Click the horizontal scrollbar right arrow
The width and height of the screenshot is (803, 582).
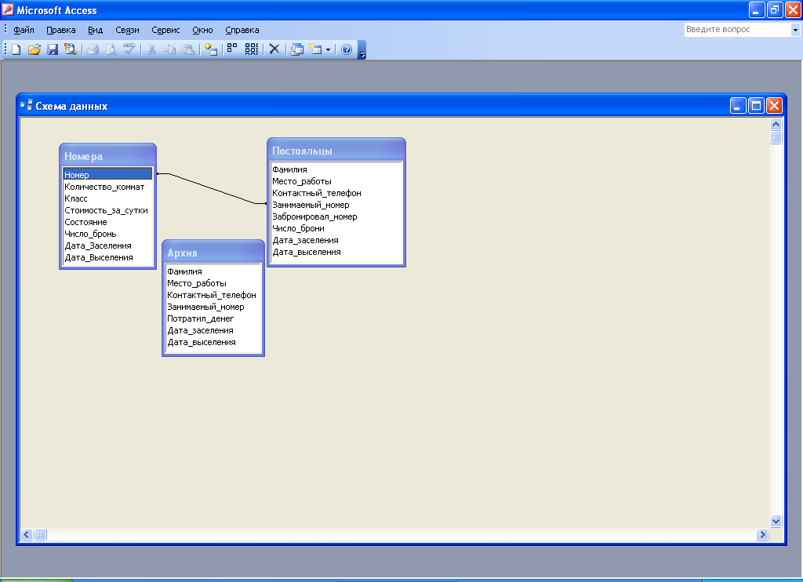pos(761,534)
